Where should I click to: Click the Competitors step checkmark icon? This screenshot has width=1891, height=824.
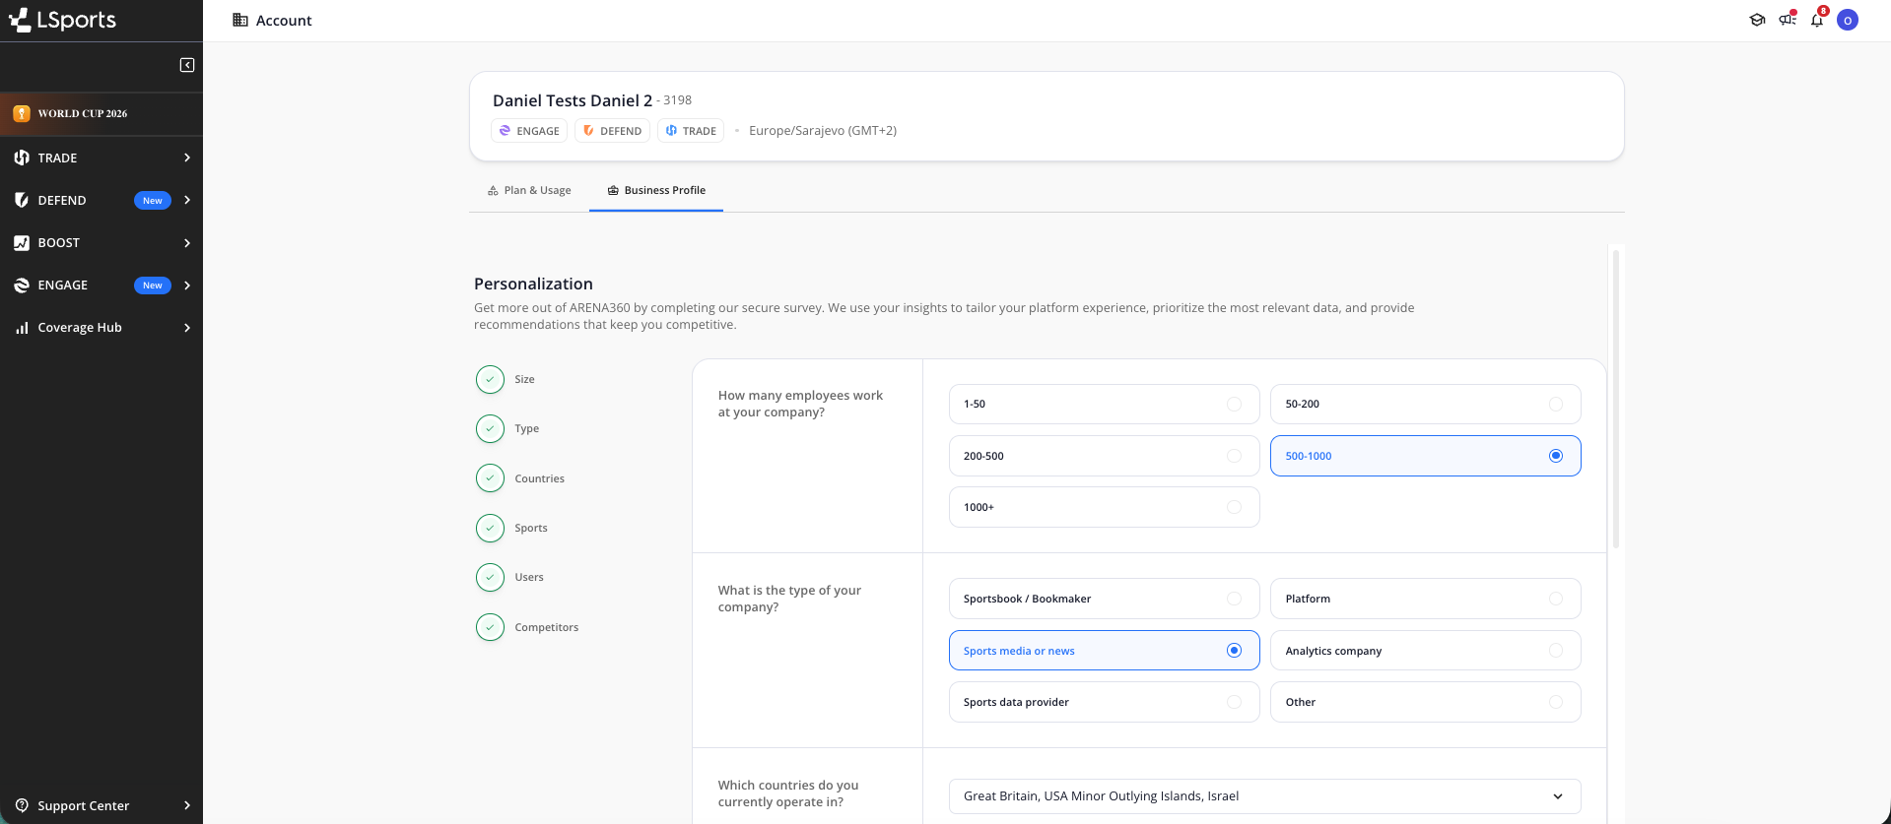pyautogui.click(x=490, y=627)
